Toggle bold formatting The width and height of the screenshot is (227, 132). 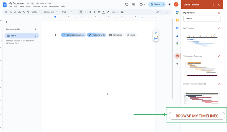tap(90, 12)
